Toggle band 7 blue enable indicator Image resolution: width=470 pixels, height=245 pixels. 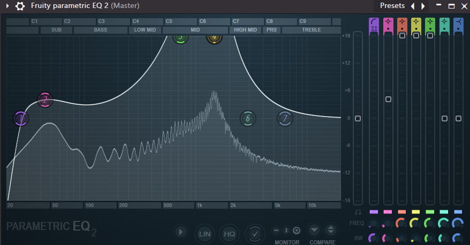[458, 212]
